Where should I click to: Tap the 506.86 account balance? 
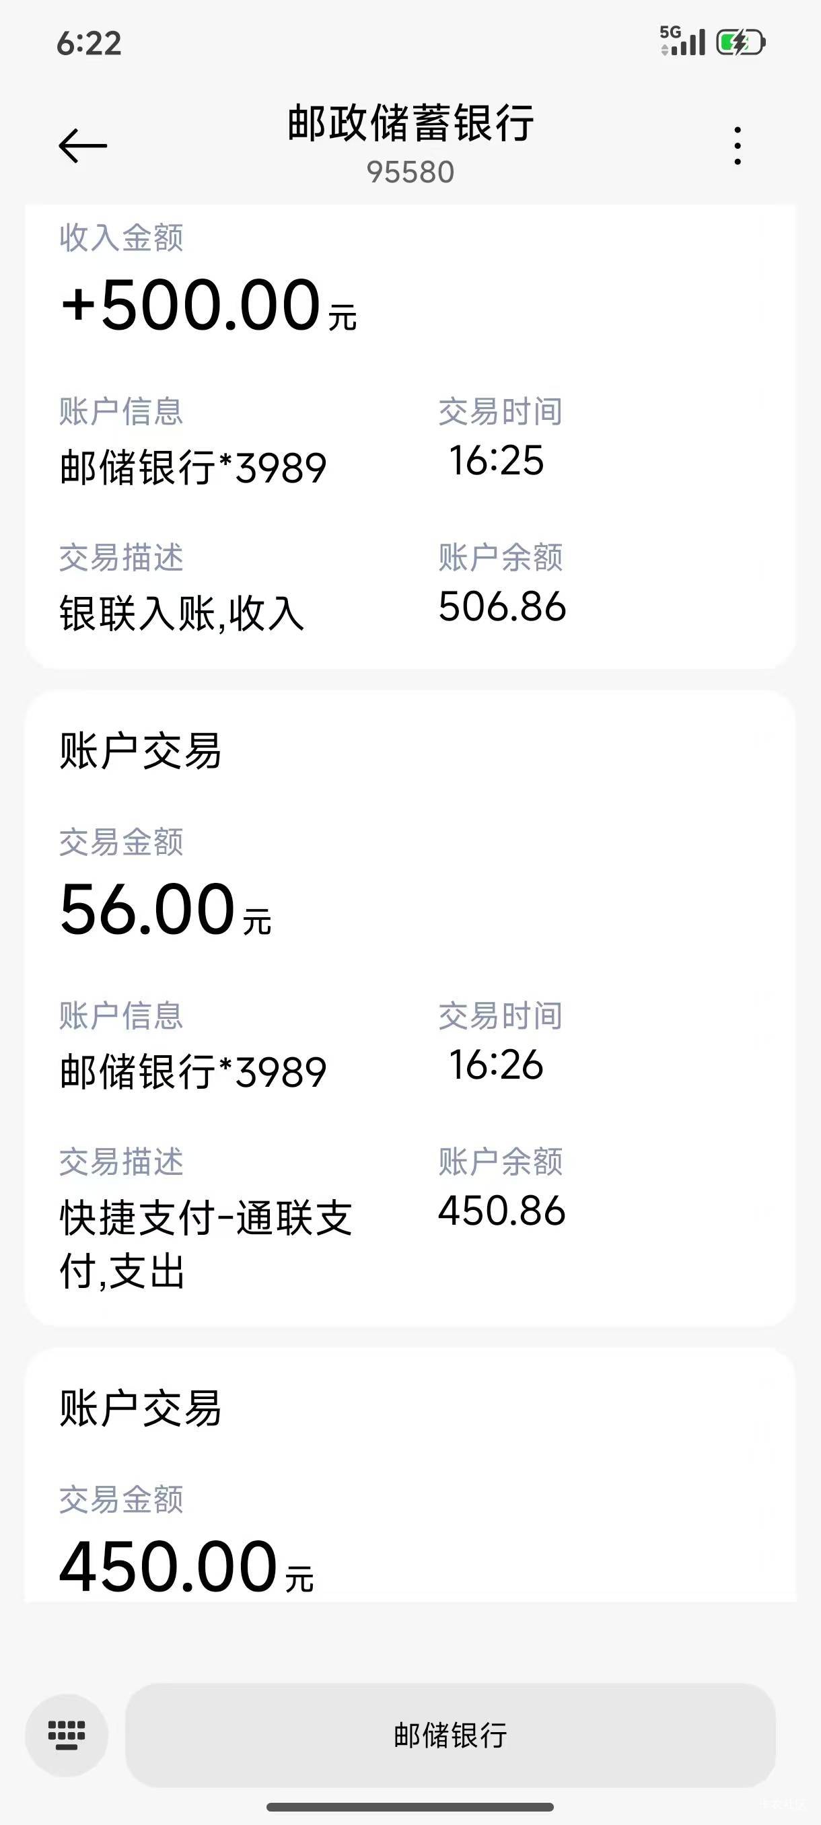502,607
